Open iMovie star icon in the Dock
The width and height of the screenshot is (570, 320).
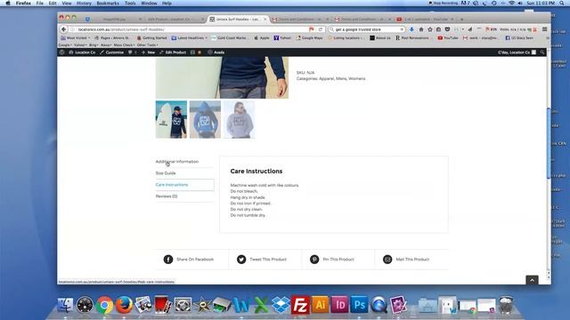point(202,305)
